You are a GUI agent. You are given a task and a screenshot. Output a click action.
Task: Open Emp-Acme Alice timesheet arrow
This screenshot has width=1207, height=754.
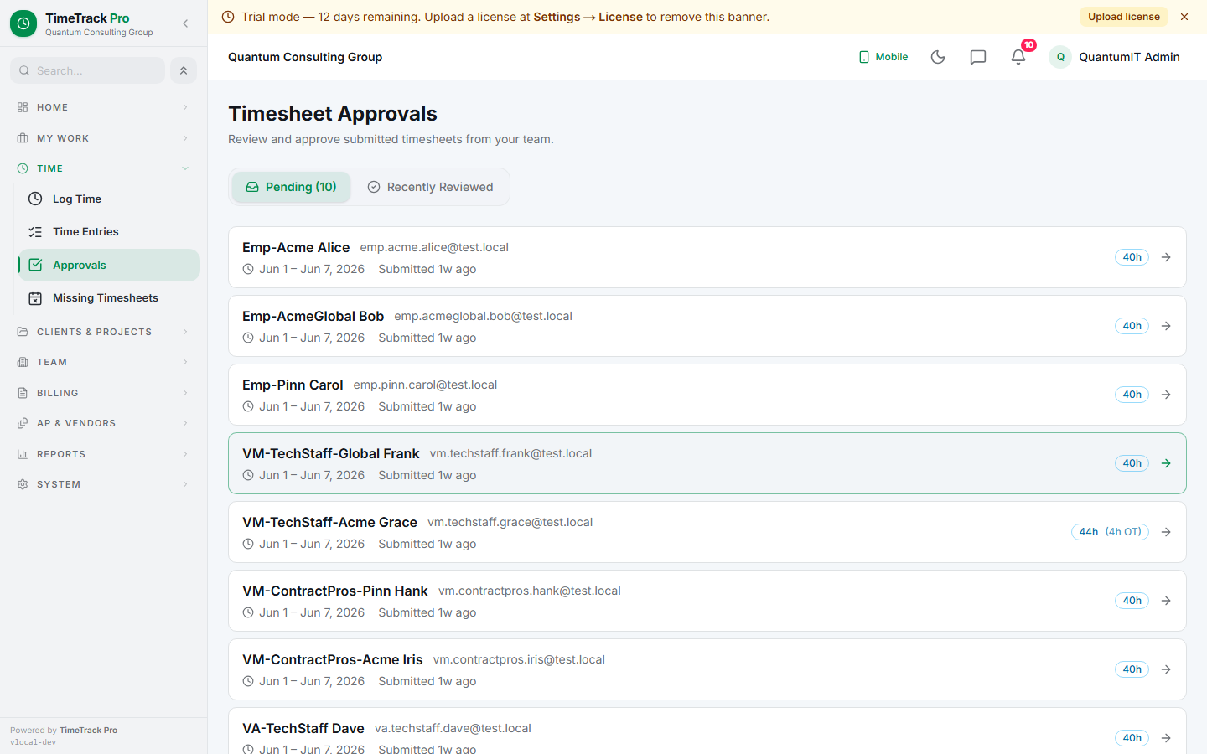[x=1166, y=257]
